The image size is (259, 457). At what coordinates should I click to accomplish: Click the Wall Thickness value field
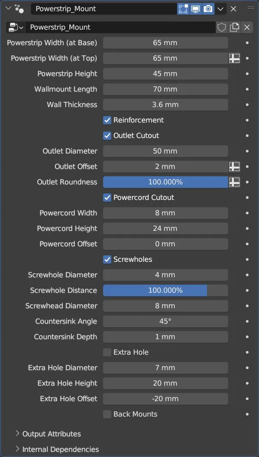(165, 105)
